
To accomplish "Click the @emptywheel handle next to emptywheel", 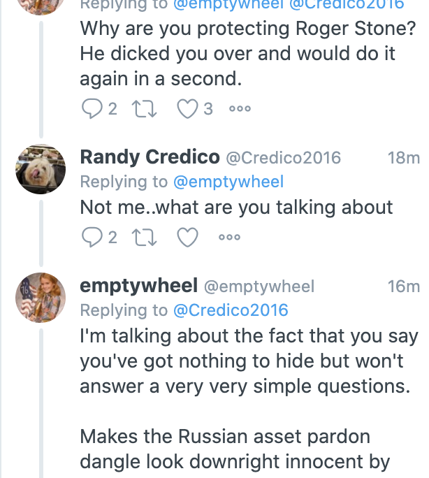I will (x=259, y=287).
